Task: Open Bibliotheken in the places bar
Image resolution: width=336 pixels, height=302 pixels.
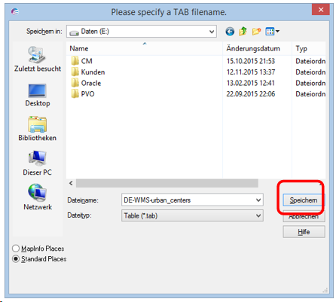Action: click(38, 129)
